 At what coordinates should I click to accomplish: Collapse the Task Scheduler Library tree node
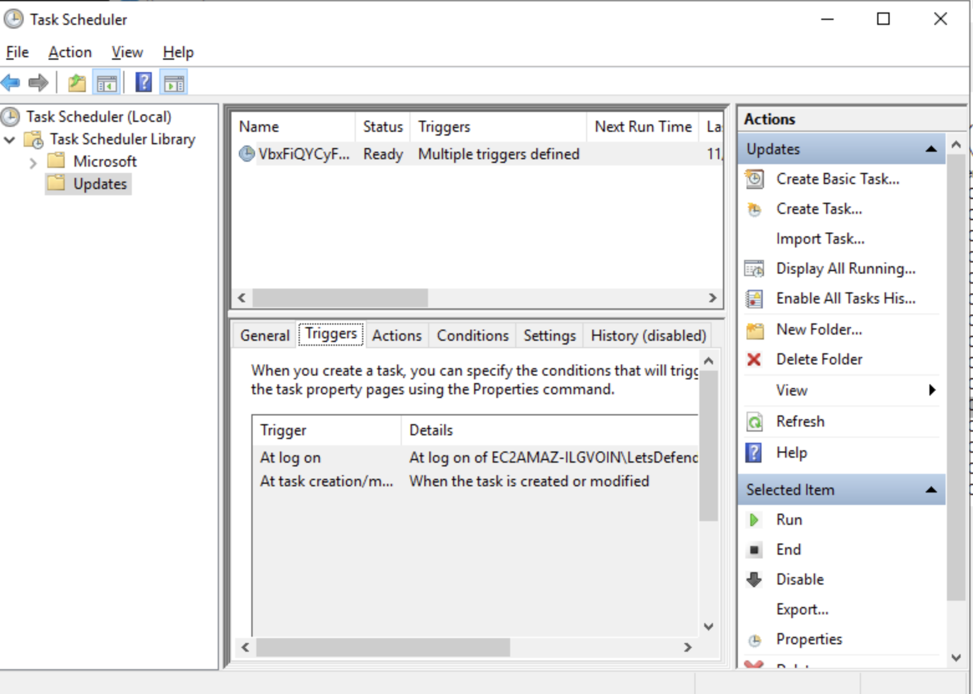[x=9, y=140]
